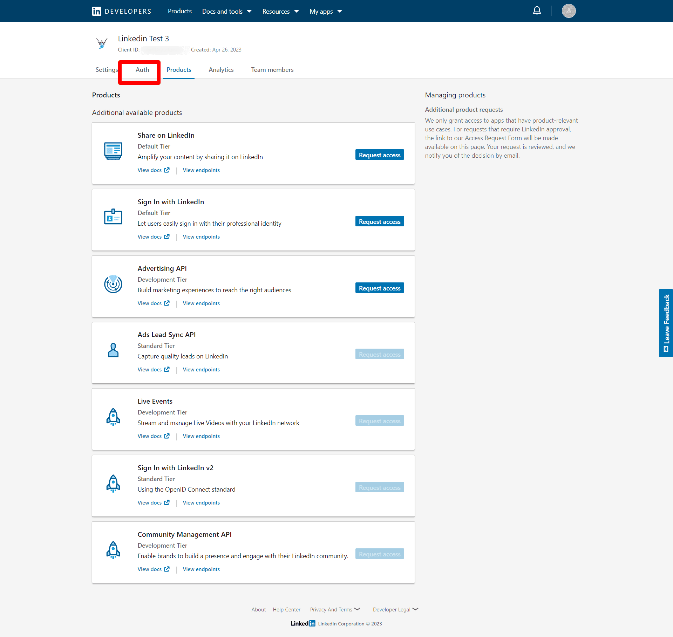Open View docs for Sign In with LinkedIn v2
Viewport: 673px width, 637px height.
pyautogui.click(x=154, y=502)
